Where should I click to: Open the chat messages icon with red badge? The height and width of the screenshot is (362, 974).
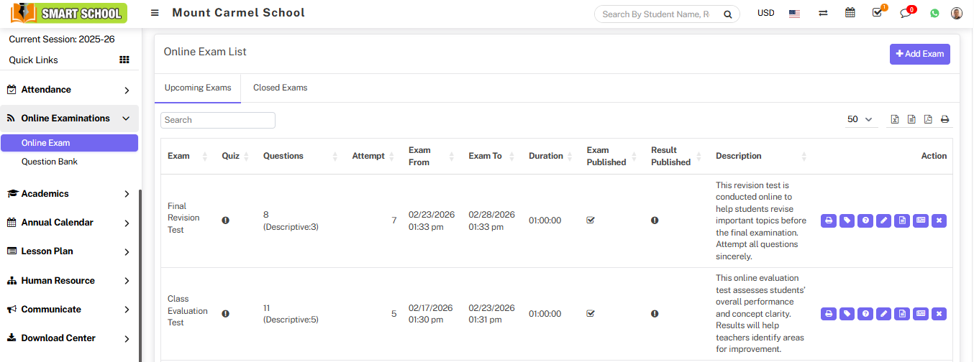click(x=906, y=13)
